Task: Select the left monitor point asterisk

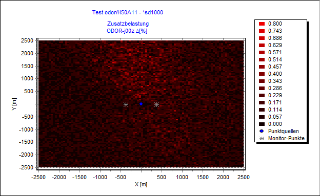Action: tap(126, 104)
